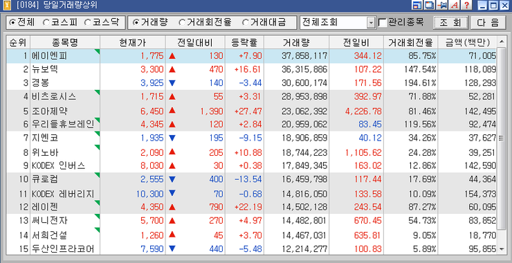512x263 pixels.
Task: Select KODEX 인버스 in row 9
Action: pyautogui.click(x=58, y=166)
